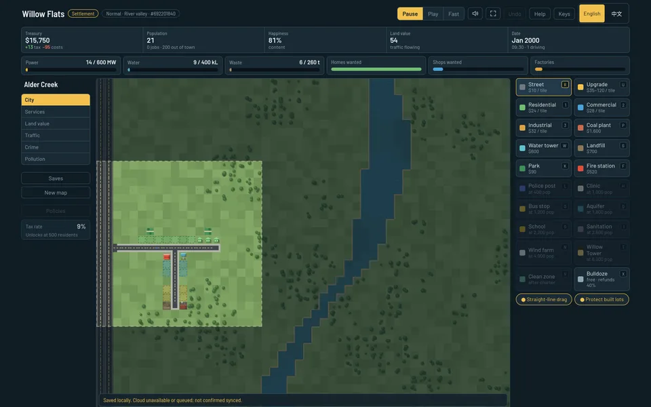Show the City overlay

tap(56, 100)
